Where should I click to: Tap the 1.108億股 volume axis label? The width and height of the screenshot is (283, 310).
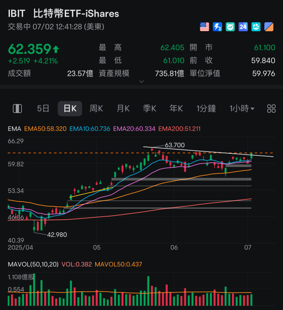21,277
